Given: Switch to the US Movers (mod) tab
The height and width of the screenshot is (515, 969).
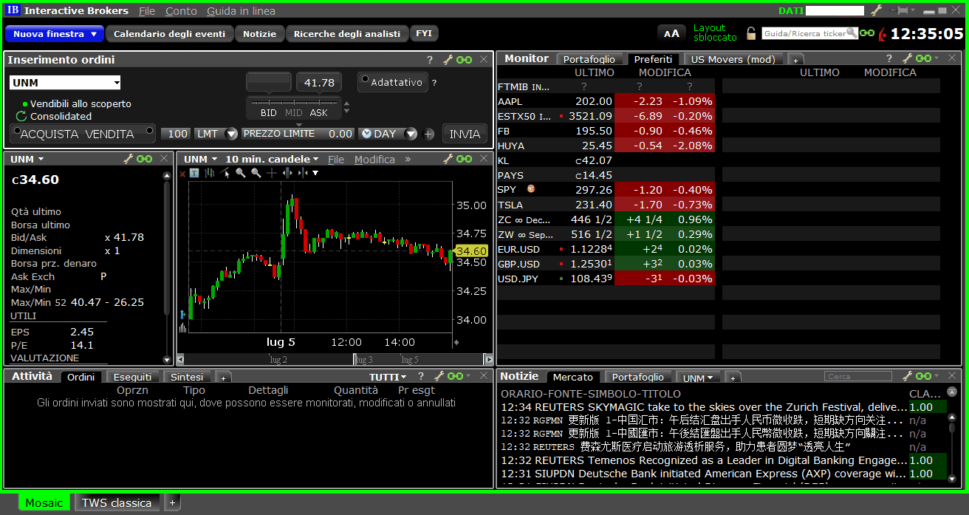Looking at the screenshot, I should 733,59.
